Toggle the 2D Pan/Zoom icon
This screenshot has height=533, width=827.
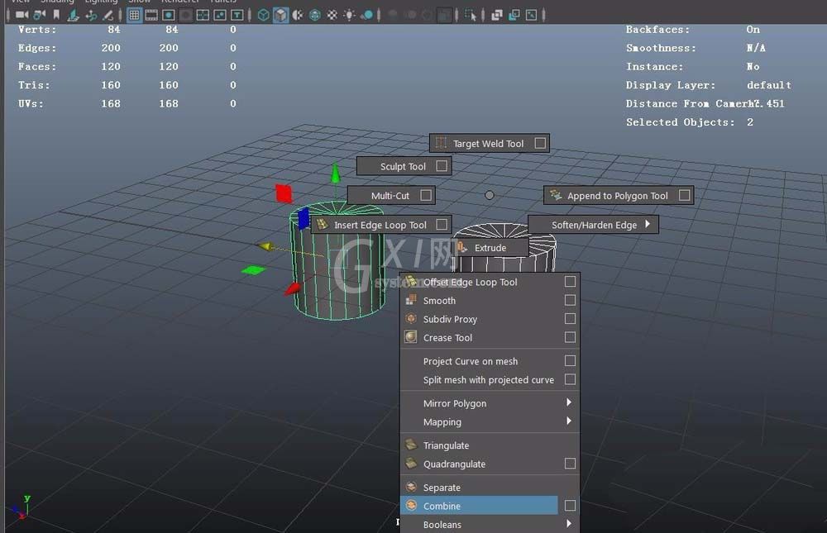pos(91,15)
